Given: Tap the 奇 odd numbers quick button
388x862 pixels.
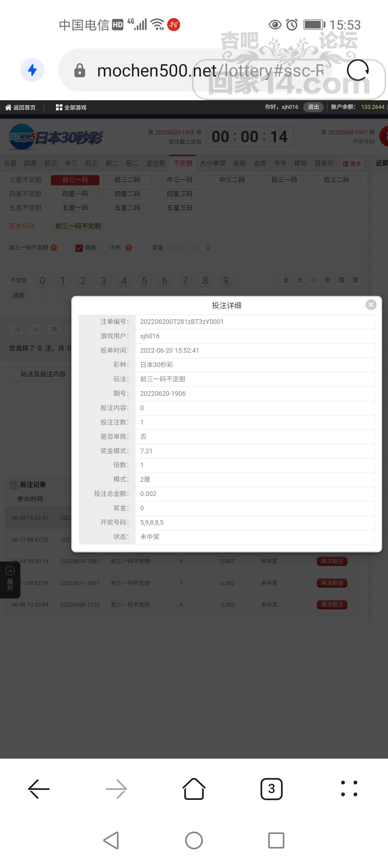Looking at the screenshot, I should pos(328,280).
